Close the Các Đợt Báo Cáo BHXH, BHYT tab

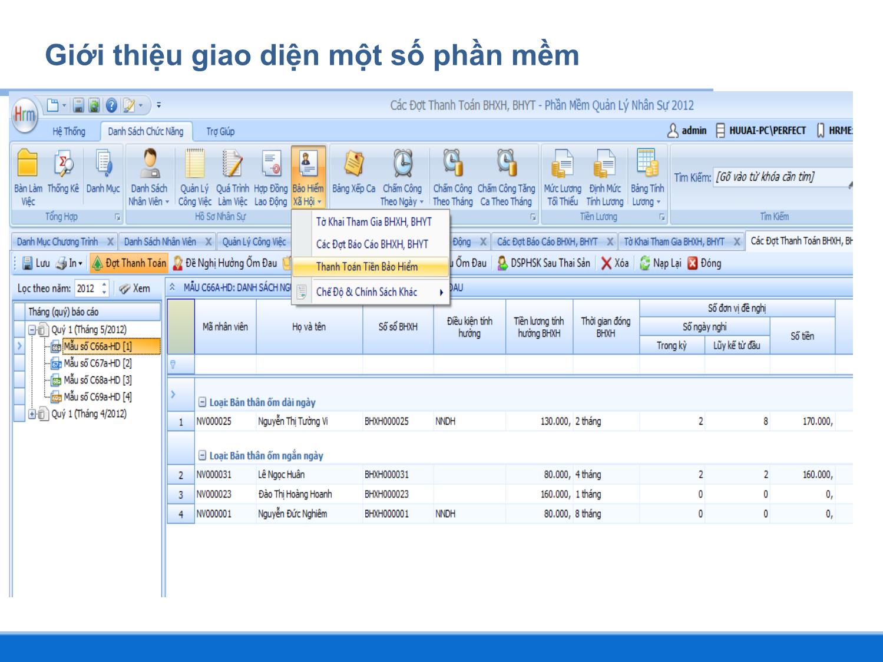coord(610,242)
